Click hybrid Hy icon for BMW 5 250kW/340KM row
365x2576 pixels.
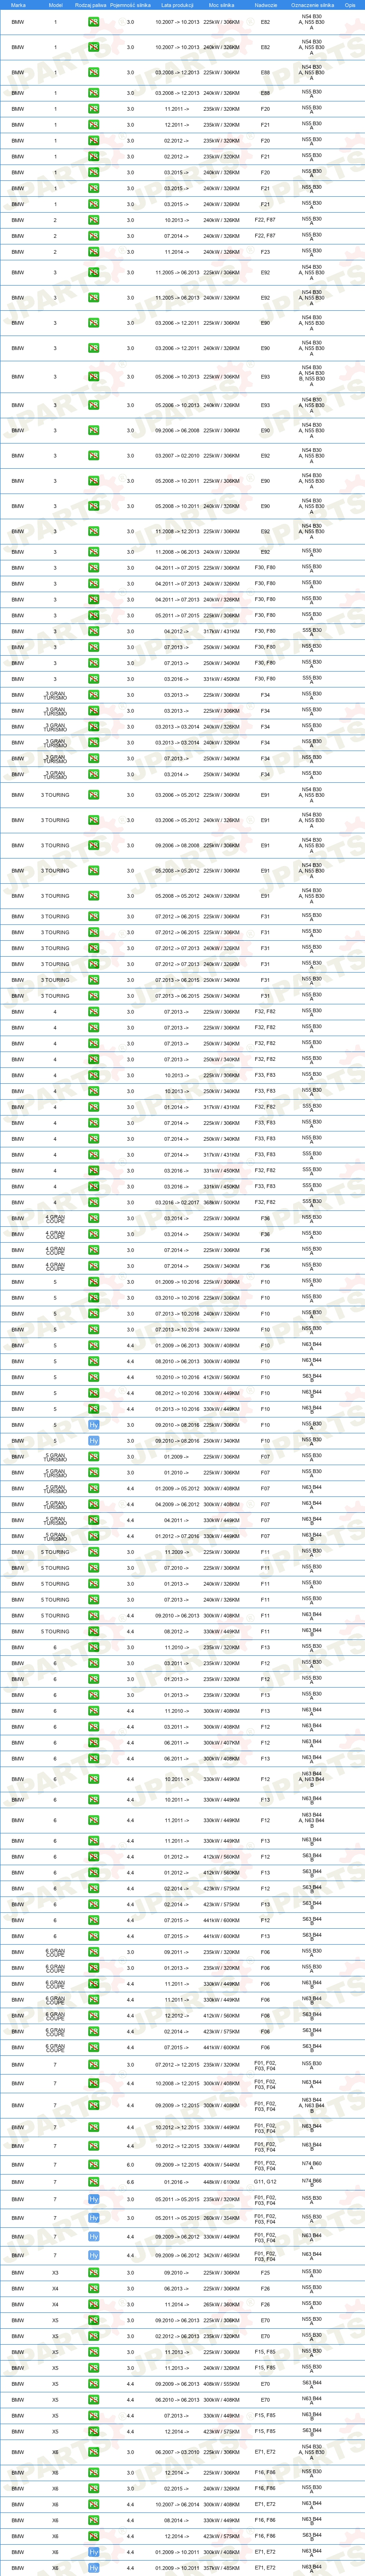tap(93, 1441)
